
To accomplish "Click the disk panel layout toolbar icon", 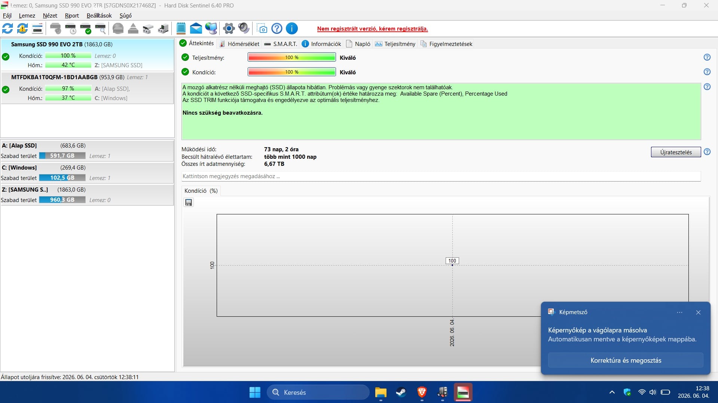I will [x=37, y=28].
